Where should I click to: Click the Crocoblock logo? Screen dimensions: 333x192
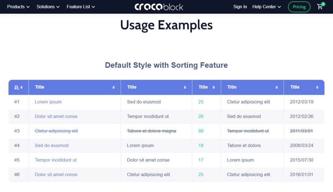click(x=159, y=7)
